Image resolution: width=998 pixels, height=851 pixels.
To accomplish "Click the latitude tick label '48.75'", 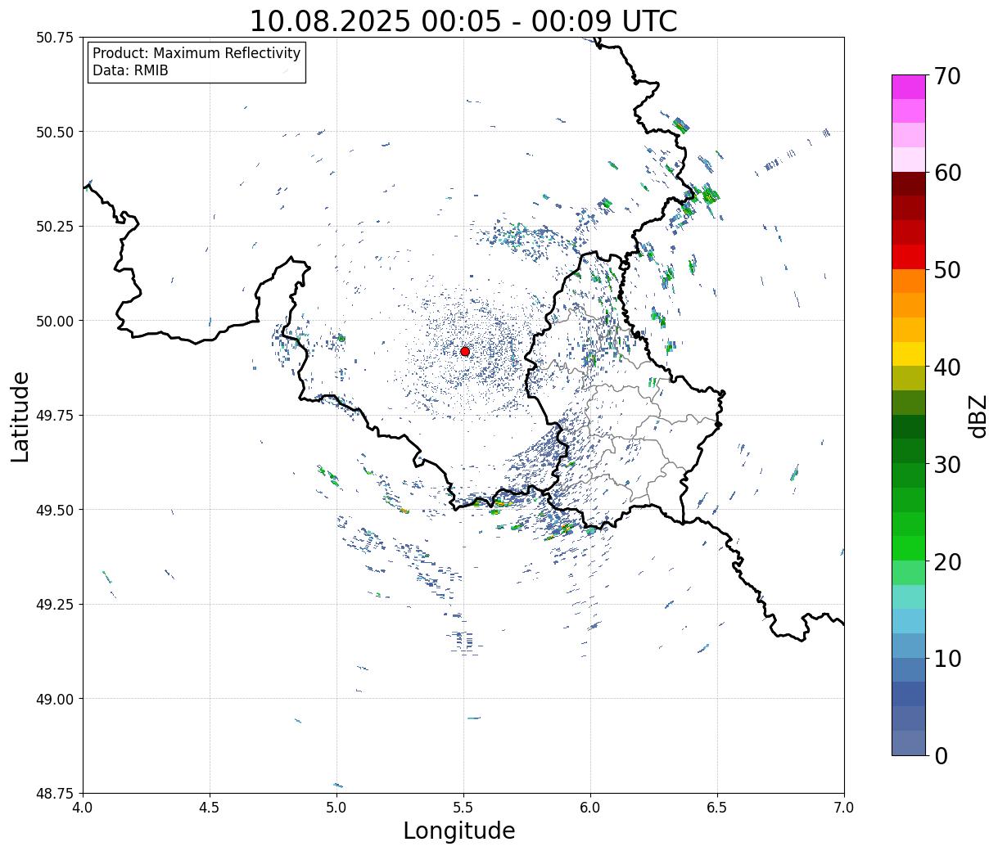I will point(55,794).
